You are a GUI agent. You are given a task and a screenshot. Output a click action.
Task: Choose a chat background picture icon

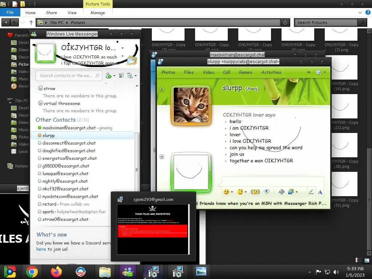point(291,192)
